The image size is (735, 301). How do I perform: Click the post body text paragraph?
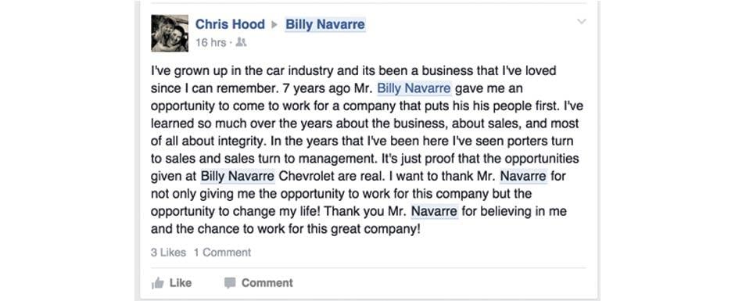[x=367, y=150]
